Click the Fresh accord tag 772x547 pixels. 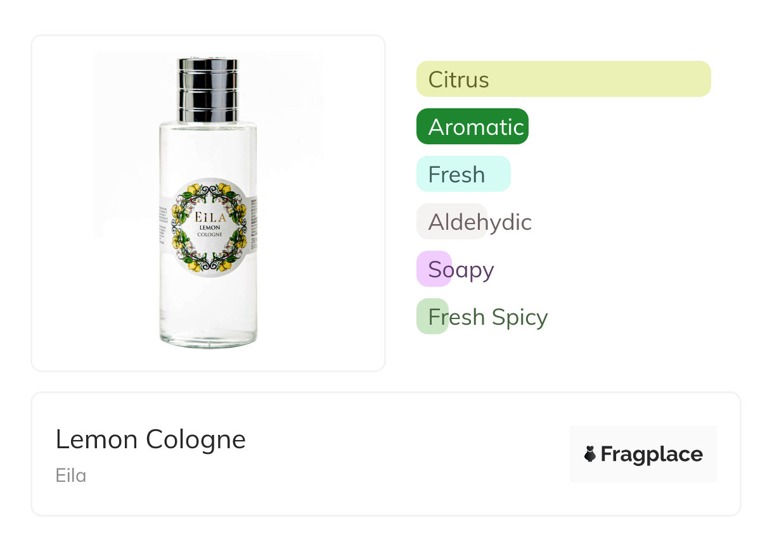pyautogui.click(x=463, y=174)
